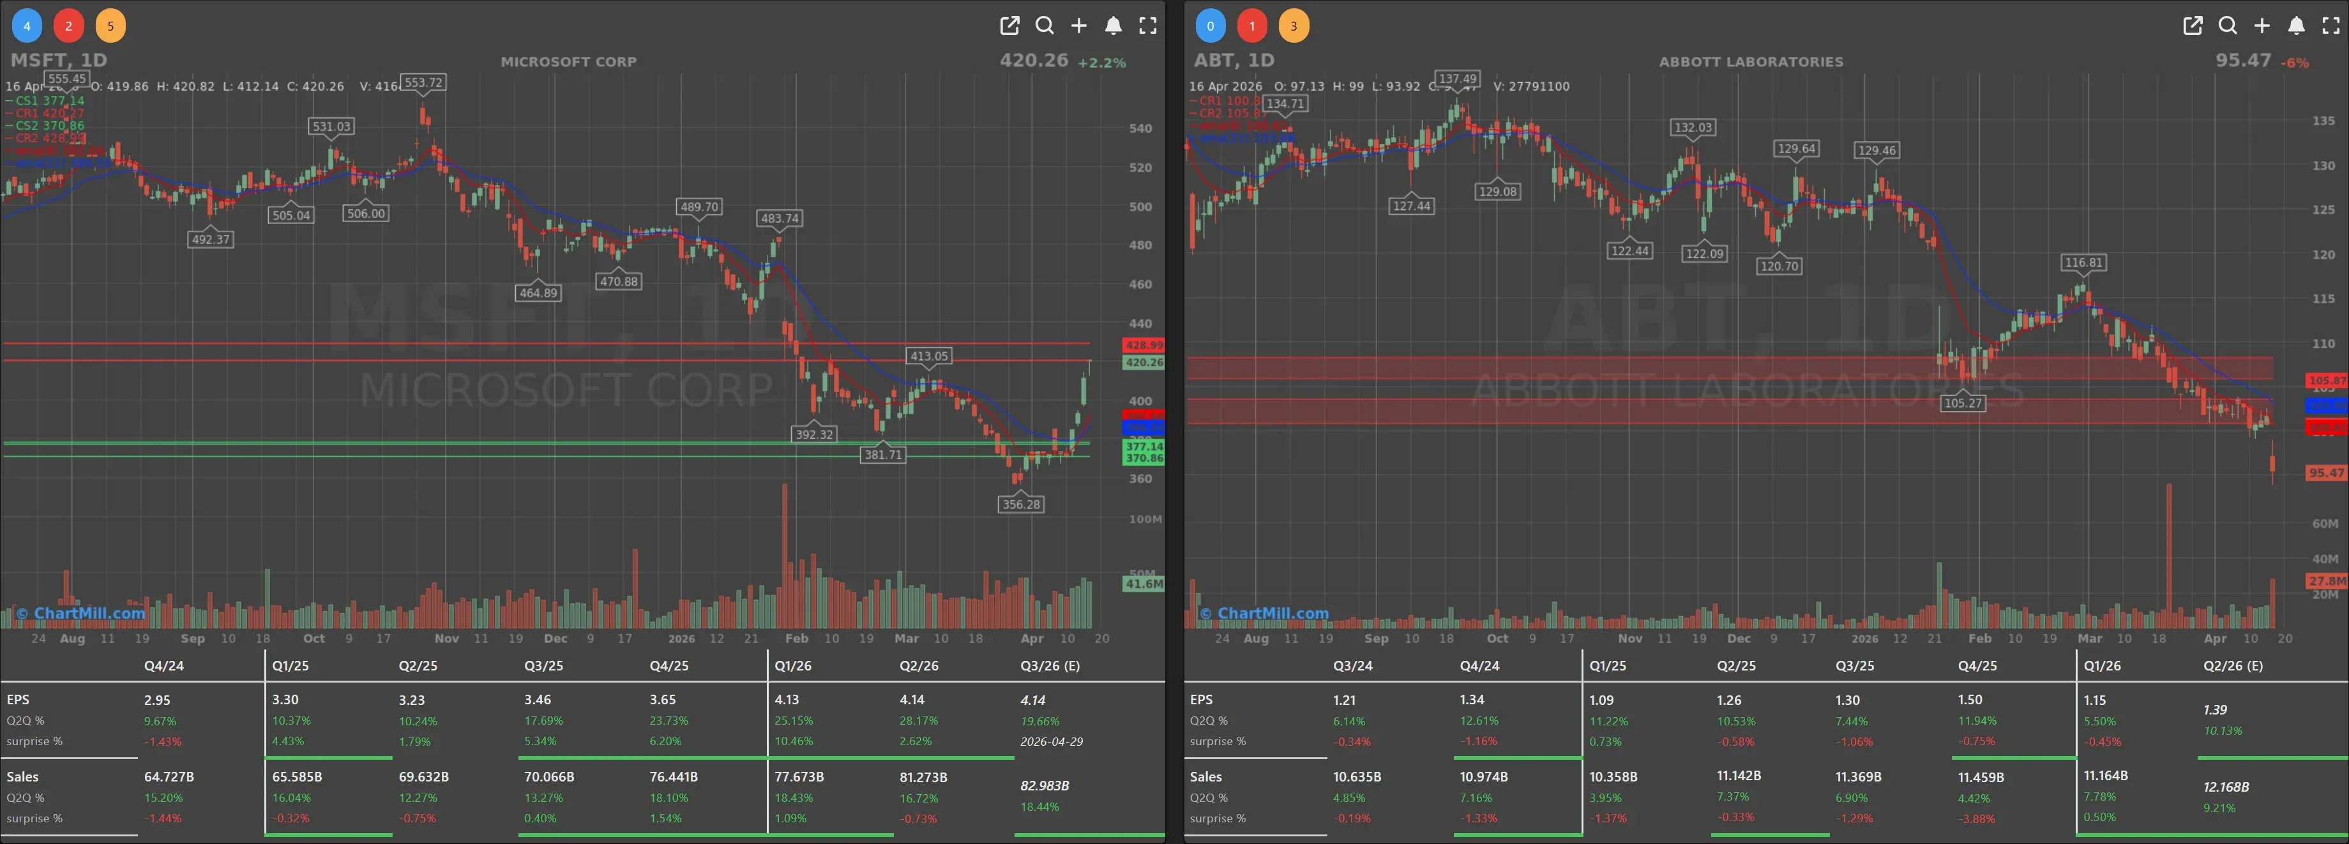Click ABBOTT LABORATORIES title text
Image resolution: width=2349 pixels, height=844 pixels.
pos(1751,62)
